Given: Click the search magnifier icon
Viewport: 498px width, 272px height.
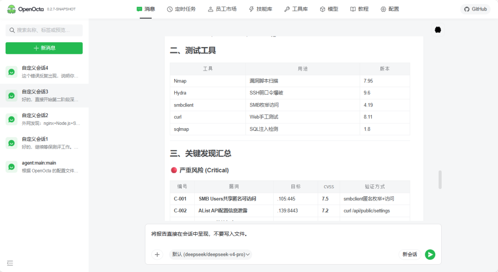Looking at the screenshot, I should pyautogui.click(x=12, y=30).
